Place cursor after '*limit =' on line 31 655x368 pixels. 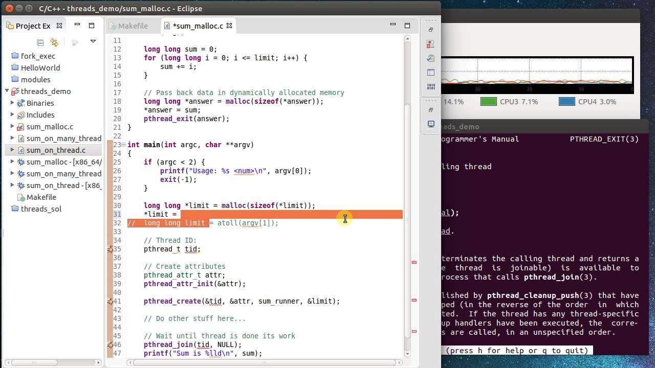pyautogui.click(x=179, y=214)
